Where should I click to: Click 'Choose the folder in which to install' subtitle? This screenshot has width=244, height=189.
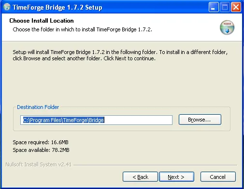[x=82, y=29]
